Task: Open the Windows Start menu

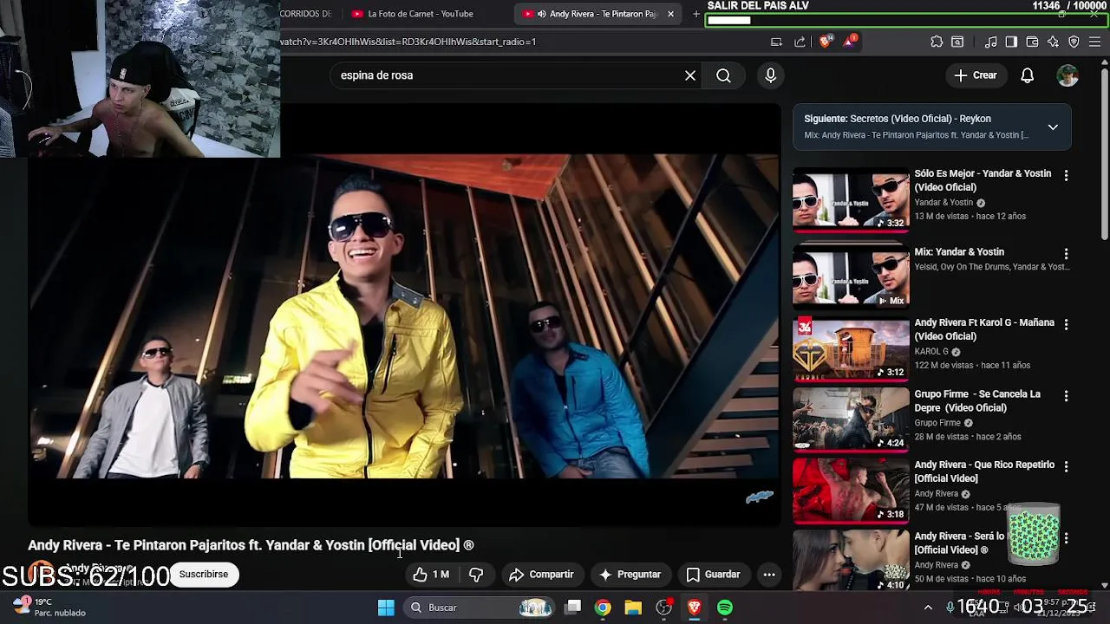Action: pyautogui.click(x=386, y=608)
